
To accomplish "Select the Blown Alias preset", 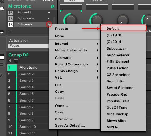I will tap(123, 121).
